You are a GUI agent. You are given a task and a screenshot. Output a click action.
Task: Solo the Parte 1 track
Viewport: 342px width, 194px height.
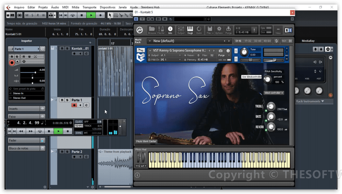(x=67, y=100)
